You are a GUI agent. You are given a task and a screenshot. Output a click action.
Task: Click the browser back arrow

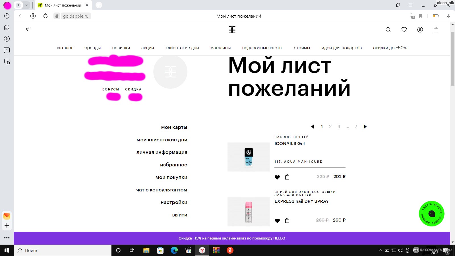(x=20, y=16)
